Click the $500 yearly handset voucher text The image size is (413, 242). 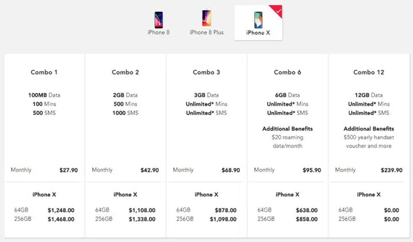(x=368, y=141)
